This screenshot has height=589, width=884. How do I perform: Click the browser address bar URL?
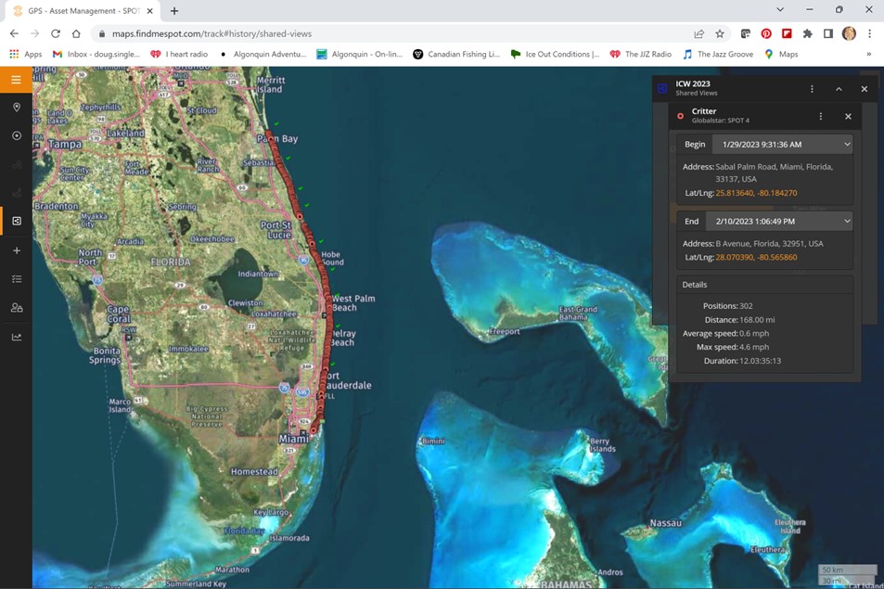[211, 33]
